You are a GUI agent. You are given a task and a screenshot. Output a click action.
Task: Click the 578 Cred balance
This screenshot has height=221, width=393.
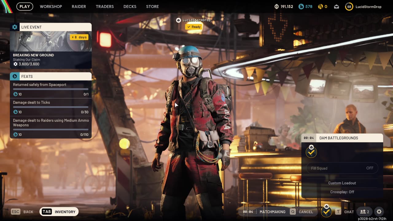click(309, 7)
